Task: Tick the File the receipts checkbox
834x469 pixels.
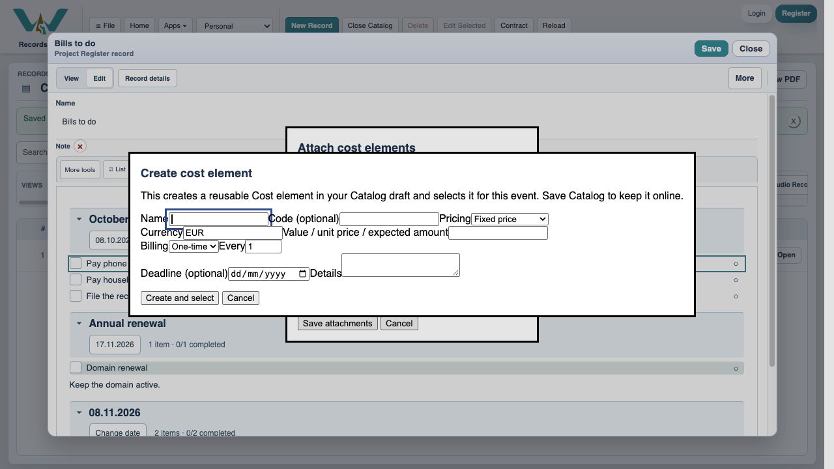Action: (76, 296)
